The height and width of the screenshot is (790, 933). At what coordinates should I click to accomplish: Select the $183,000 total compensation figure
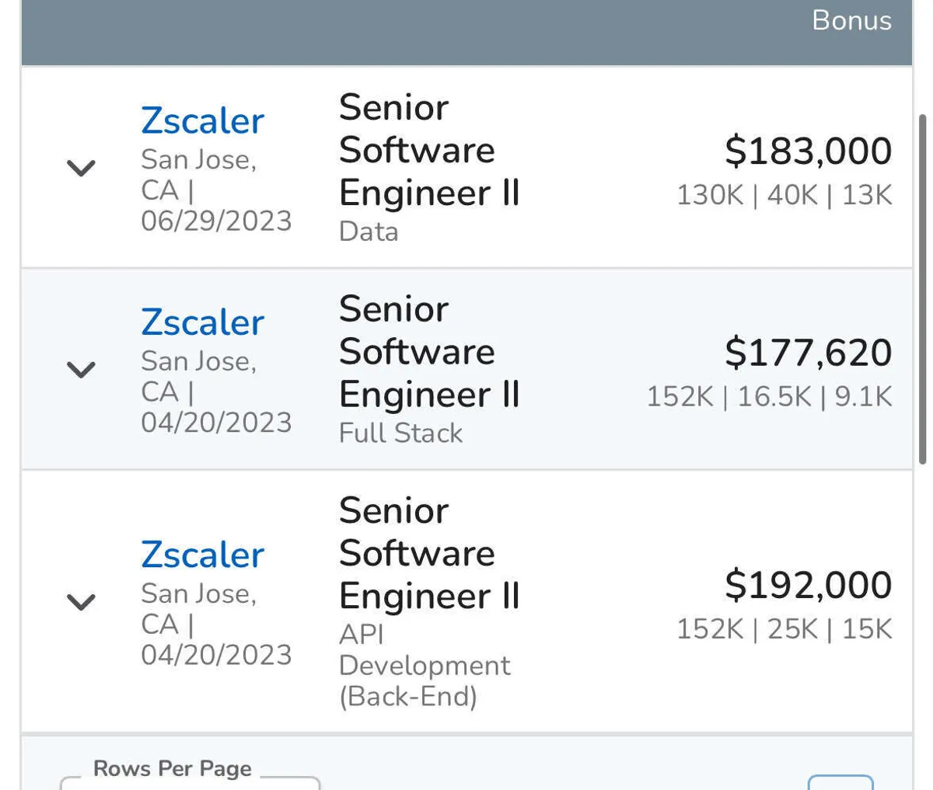click(808, 151)
